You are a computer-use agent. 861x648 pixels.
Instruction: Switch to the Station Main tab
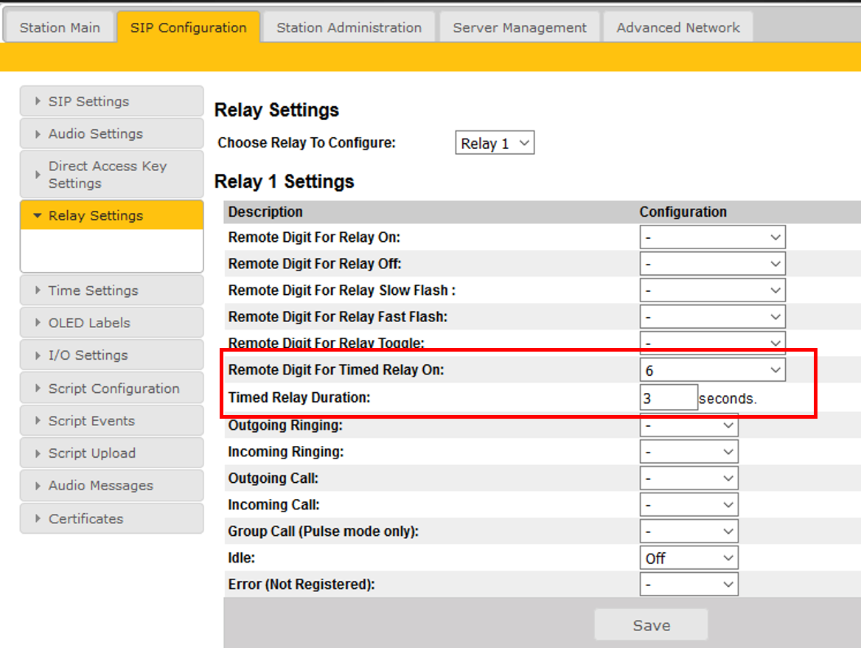pyautogui.click(x=59, y=28)
